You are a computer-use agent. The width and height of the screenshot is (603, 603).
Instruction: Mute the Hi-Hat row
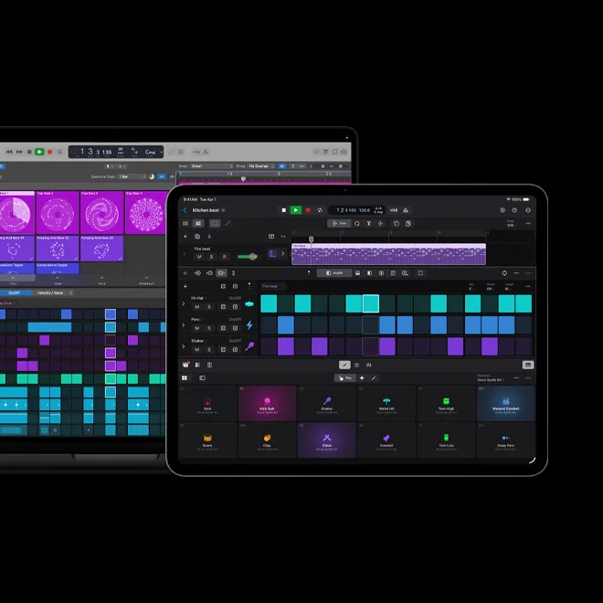pyautogui.click(x=197, y=307)
